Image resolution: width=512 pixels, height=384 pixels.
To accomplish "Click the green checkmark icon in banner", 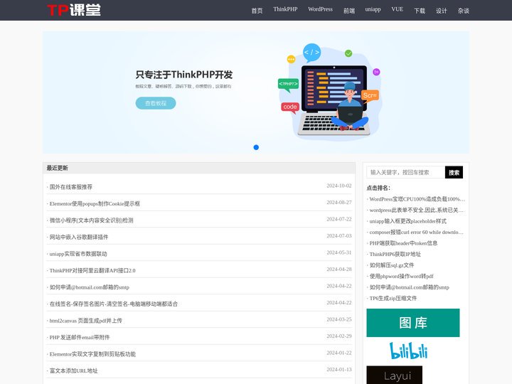I will pyautogui.click(x=348, y=53).
